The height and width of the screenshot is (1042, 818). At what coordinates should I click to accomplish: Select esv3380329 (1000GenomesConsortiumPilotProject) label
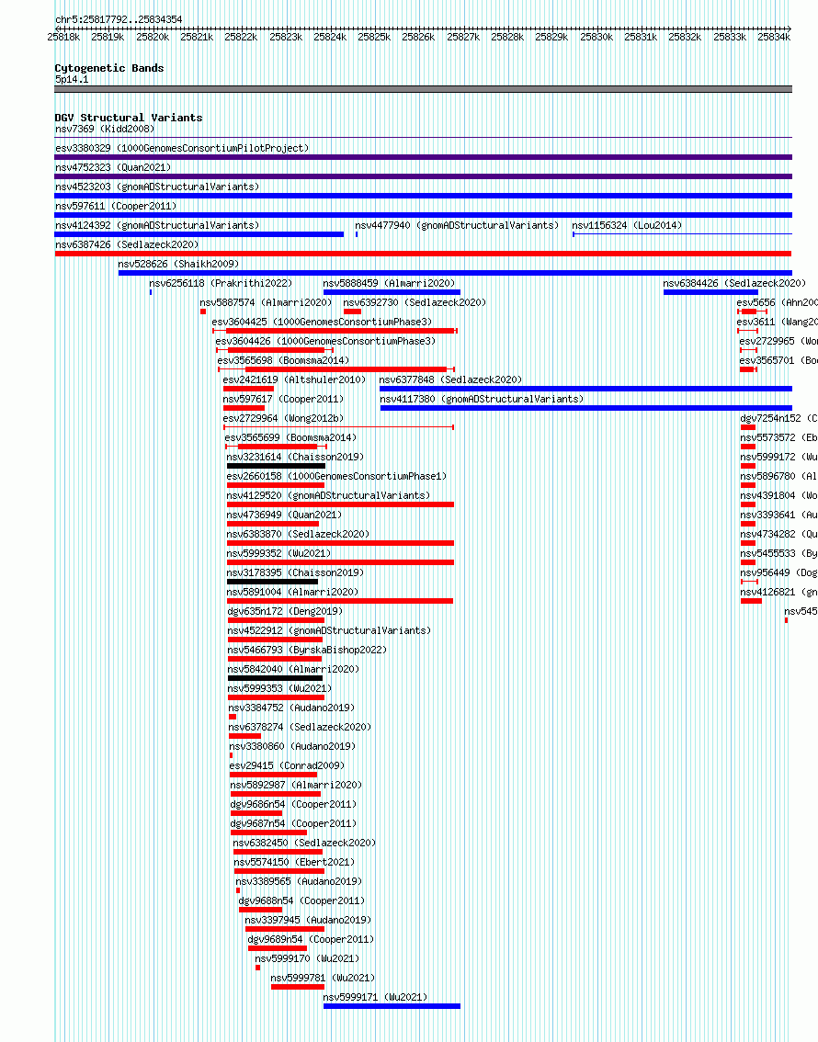[182, 148]
